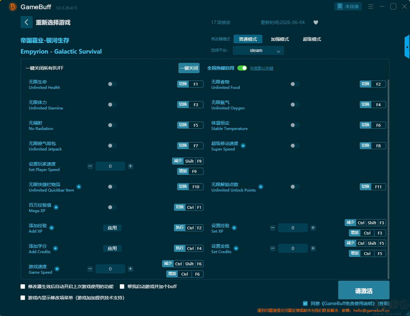Disable the global hotkey toggle
This screenshot has height=316, width=410.
click(x=242, y=68)
